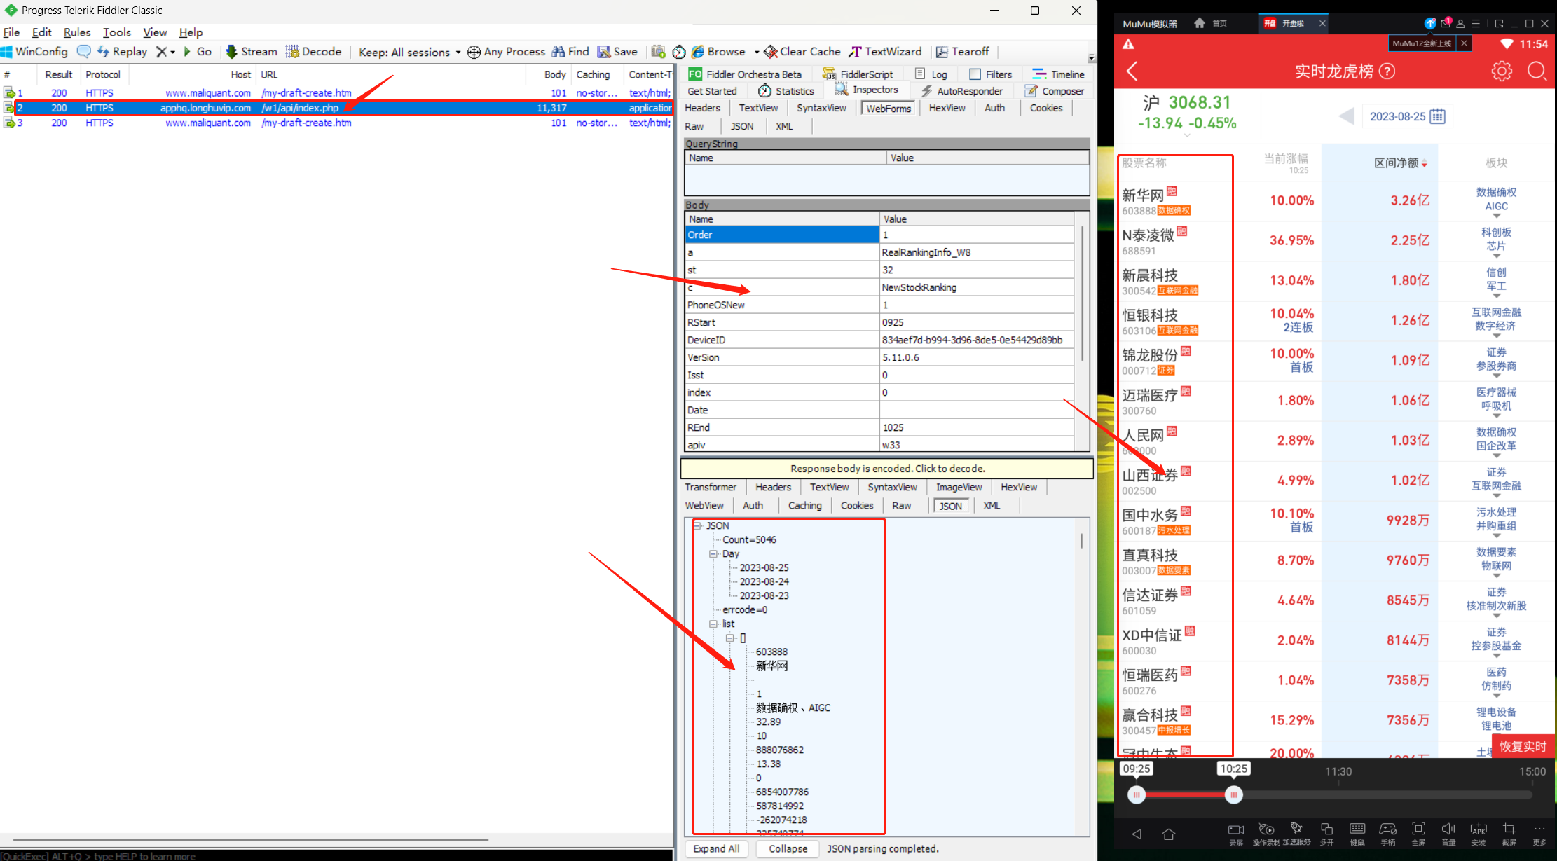Click the comment bubble icon in Fiddler toolbar
Screen dimensions: 1557x861
pyautogui.click(x=83, y=52)
